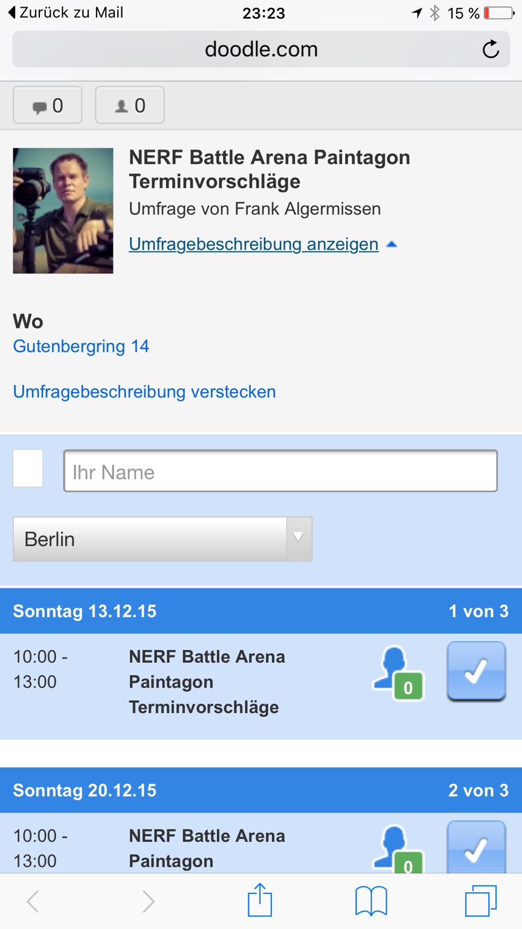Open the Gutenbergring 14 address link
The image size is (522, 929).
pyautogui.click(x=81, y=346)
